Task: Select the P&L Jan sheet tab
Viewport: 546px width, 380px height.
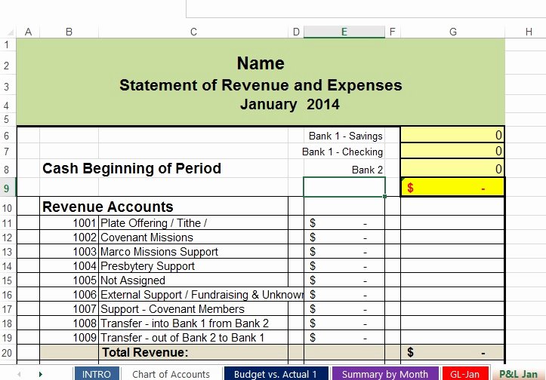Action: pos(518,374)
